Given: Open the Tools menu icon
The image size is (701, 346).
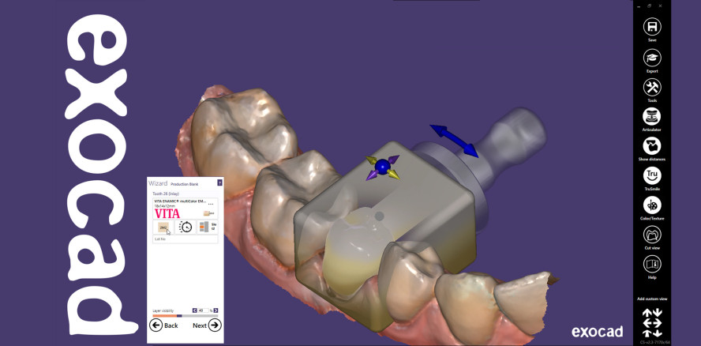Looking at the screenshot, I should 652,88.
